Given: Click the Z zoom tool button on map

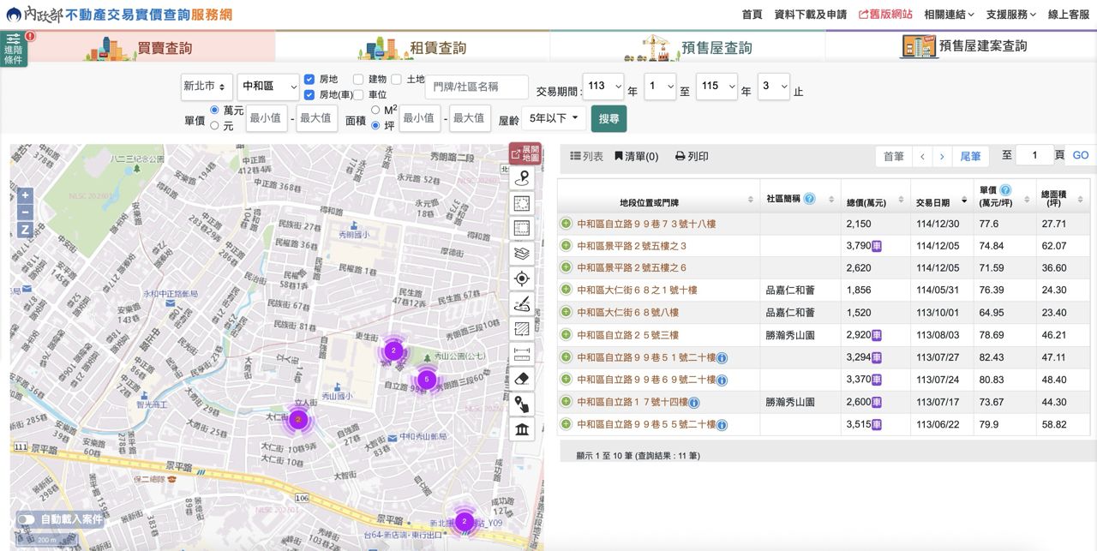Looking at the screenshot, I should (x=25, y=230).
